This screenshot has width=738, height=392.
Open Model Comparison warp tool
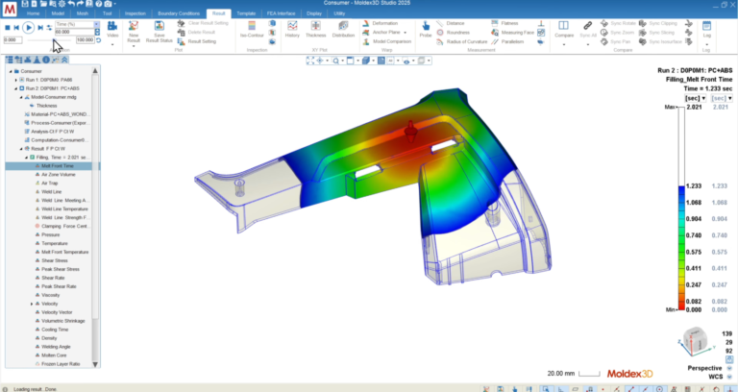point(387,41)
